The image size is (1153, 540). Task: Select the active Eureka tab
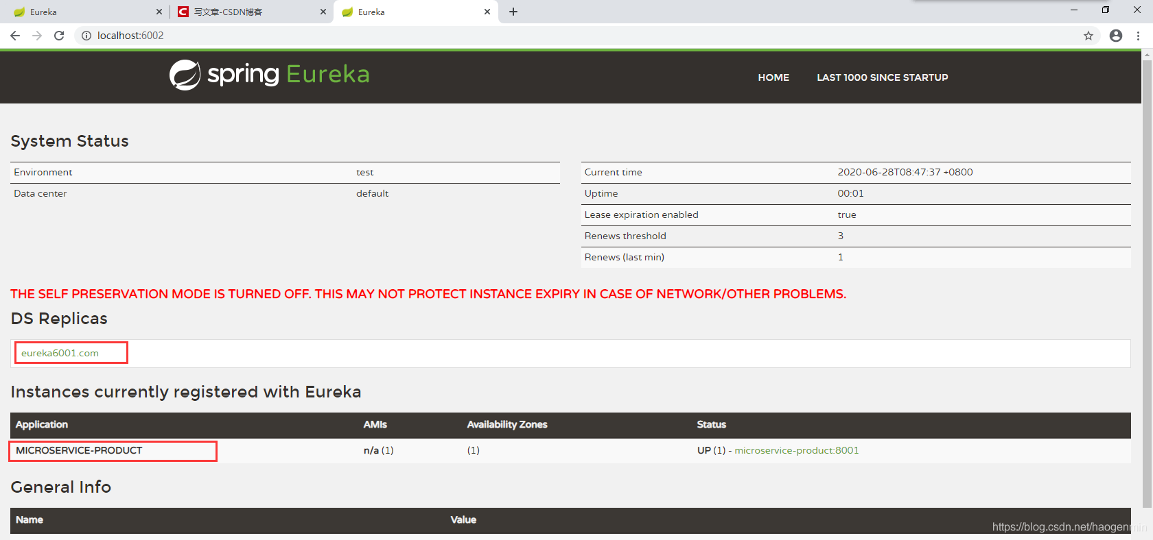[416, 12]
